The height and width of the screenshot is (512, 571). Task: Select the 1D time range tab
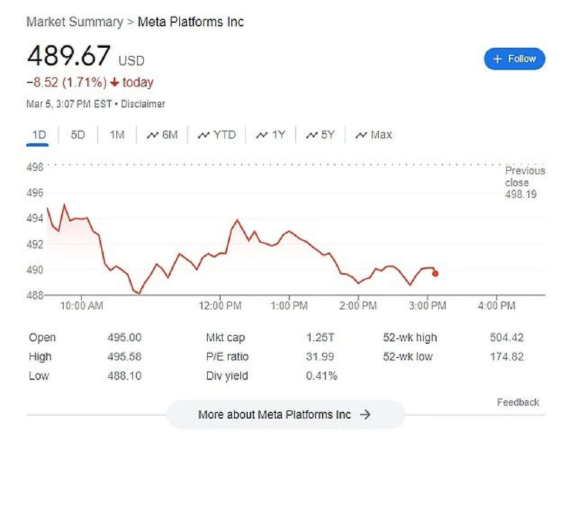[38, 135]
